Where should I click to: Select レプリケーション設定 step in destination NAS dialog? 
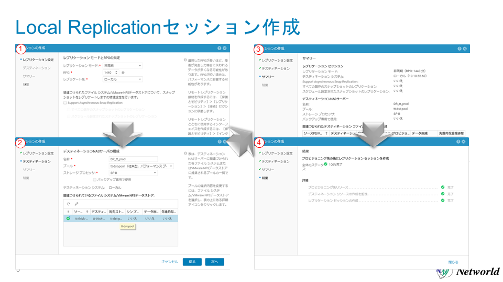38,153
